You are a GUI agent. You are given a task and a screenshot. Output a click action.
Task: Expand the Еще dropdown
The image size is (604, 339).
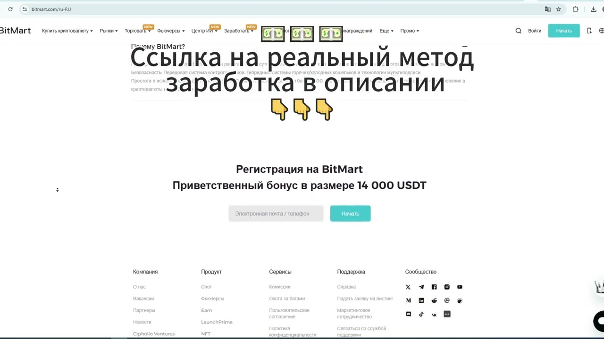pos(386,31)
